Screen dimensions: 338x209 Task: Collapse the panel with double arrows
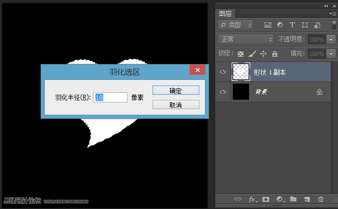(326, 6)
